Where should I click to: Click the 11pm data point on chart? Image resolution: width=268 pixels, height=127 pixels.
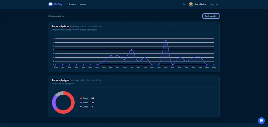pos(214,65)
